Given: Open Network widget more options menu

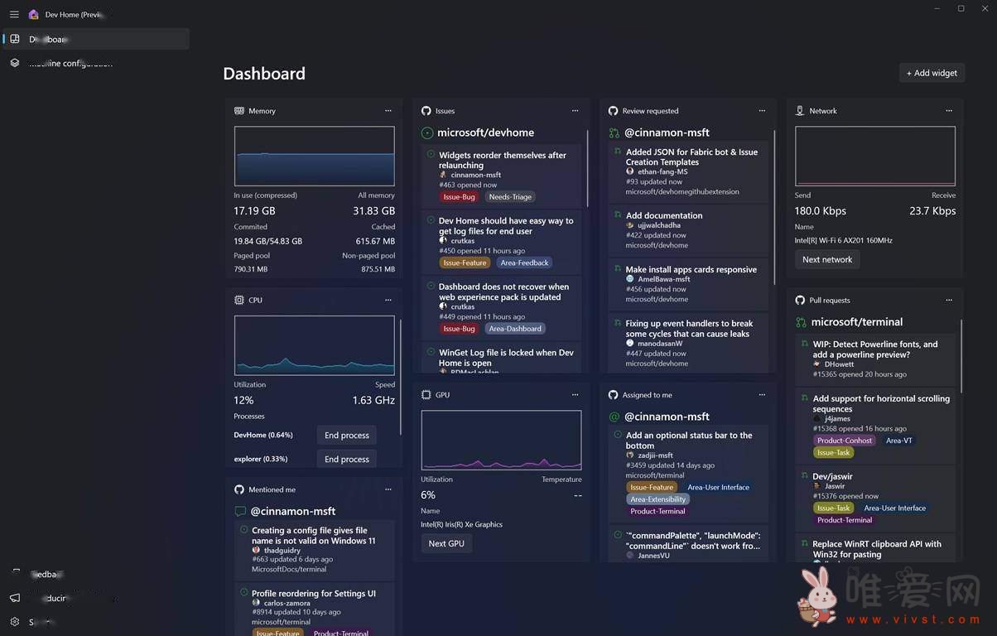Looking at the screenshot, I should coord(949,111).
